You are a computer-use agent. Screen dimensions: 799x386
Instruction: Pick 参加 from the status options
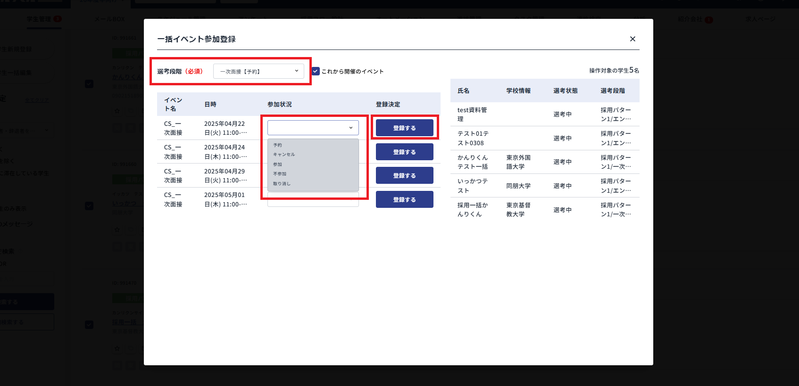coord(278,164)
